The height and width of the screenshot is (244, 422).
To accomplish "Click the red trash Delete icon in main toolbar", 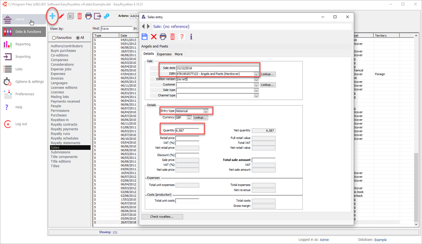I will [80, 16].
